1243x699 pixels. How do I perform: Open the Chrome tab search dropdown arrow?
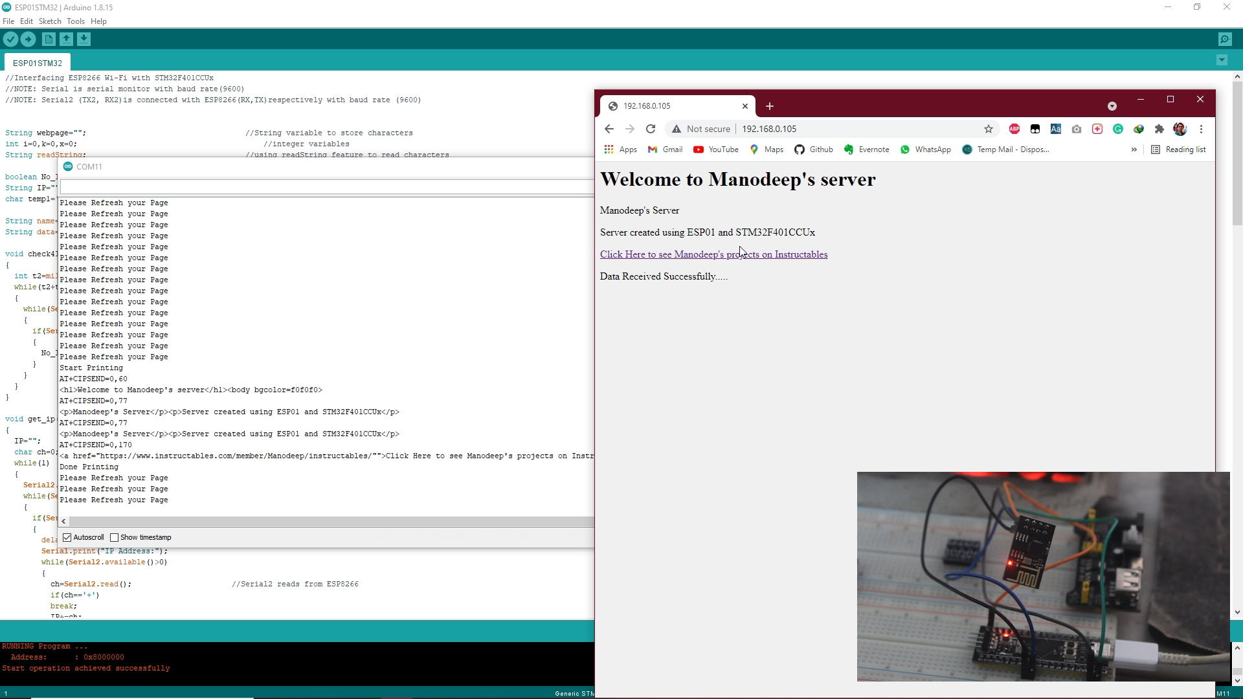1112,106
